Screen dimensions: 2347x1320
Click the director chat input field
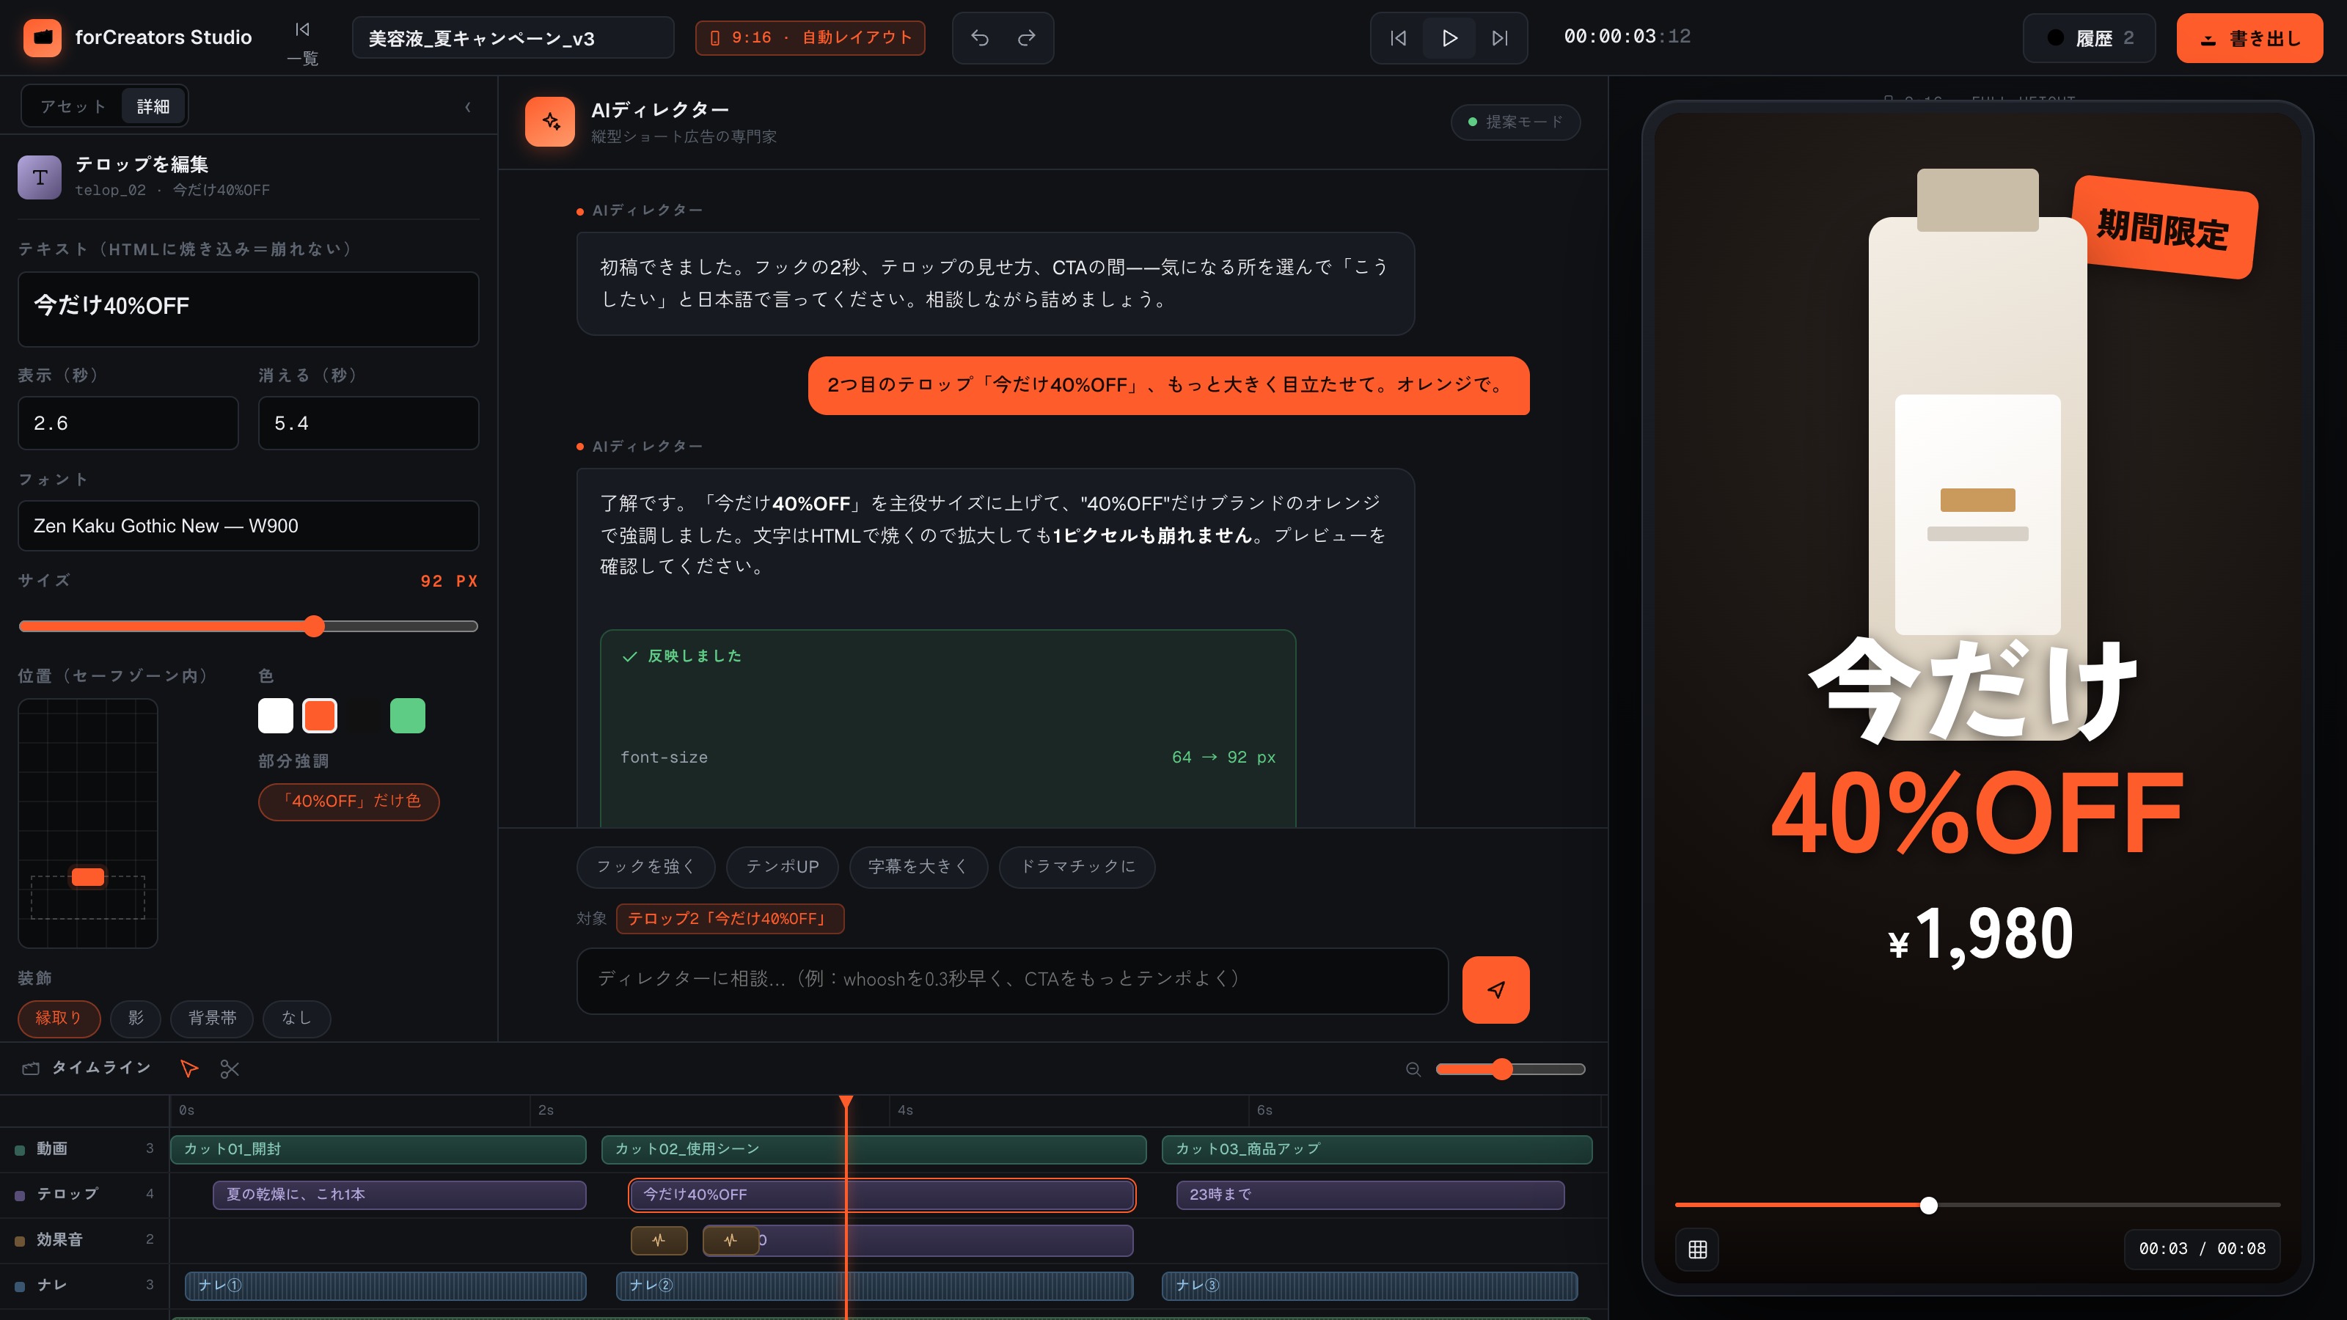tap(1011, 980)
